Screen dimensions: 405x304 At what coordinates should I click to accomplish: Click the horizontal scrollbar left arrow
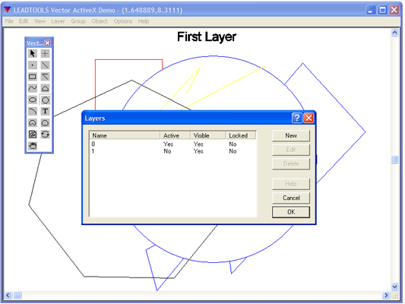[8, 295]
